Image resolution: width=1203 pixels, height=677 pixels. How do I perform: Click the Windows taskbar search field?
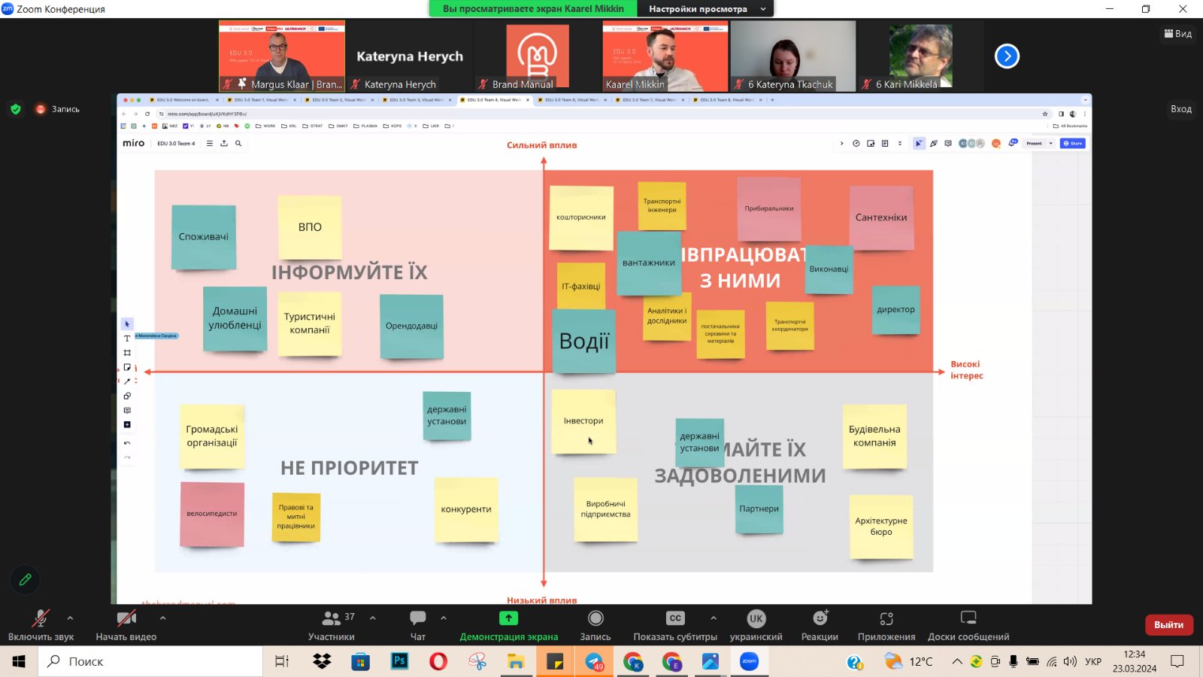coord(150,662)
